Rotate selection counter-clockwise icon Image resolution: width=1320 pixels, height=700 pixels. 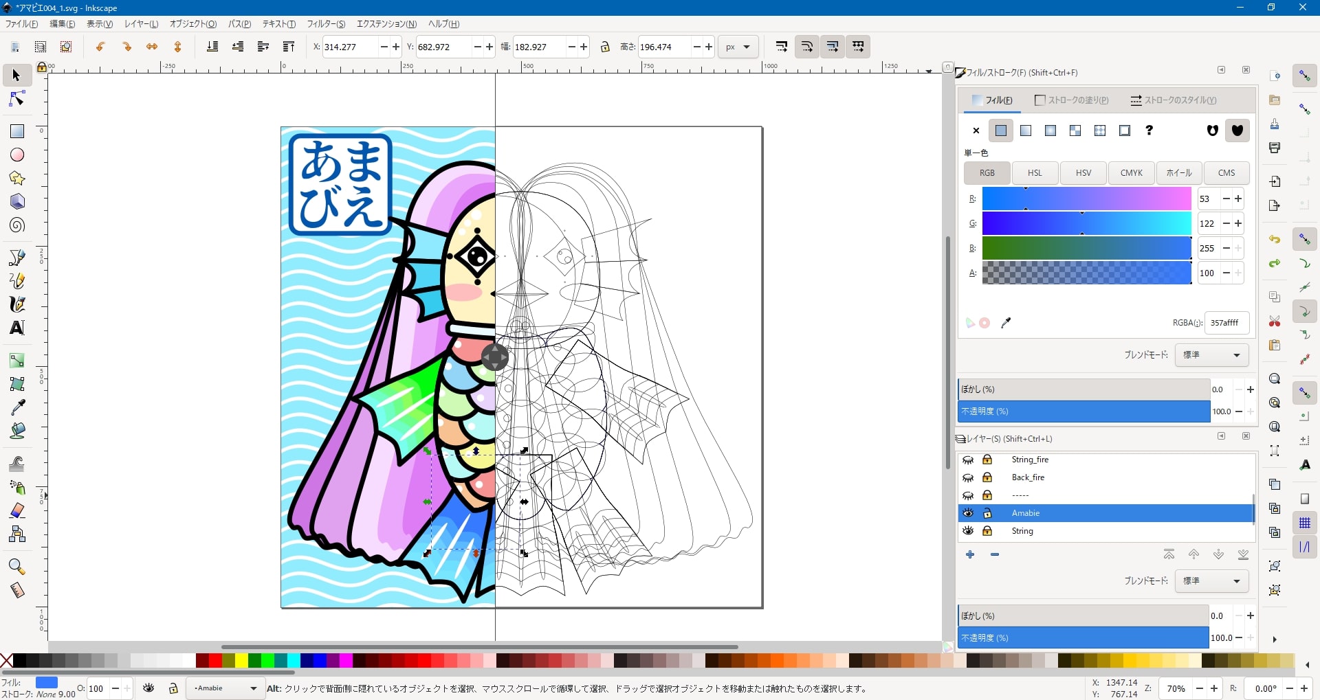pyautogui.click(x=100, y=47)
